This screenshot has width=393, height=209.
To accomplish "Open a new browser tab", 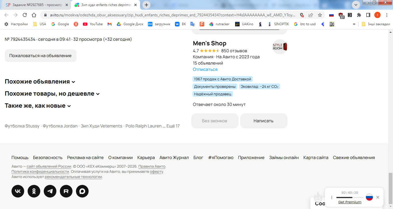I will click(x=146, y=5).
